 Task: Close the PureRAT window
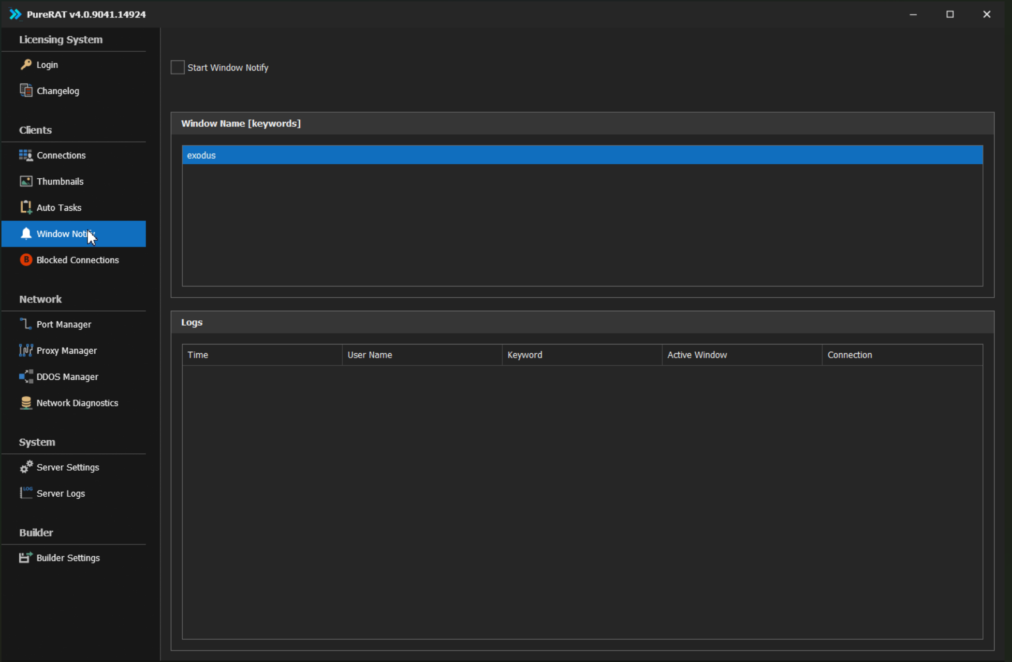tap(987, 14)
